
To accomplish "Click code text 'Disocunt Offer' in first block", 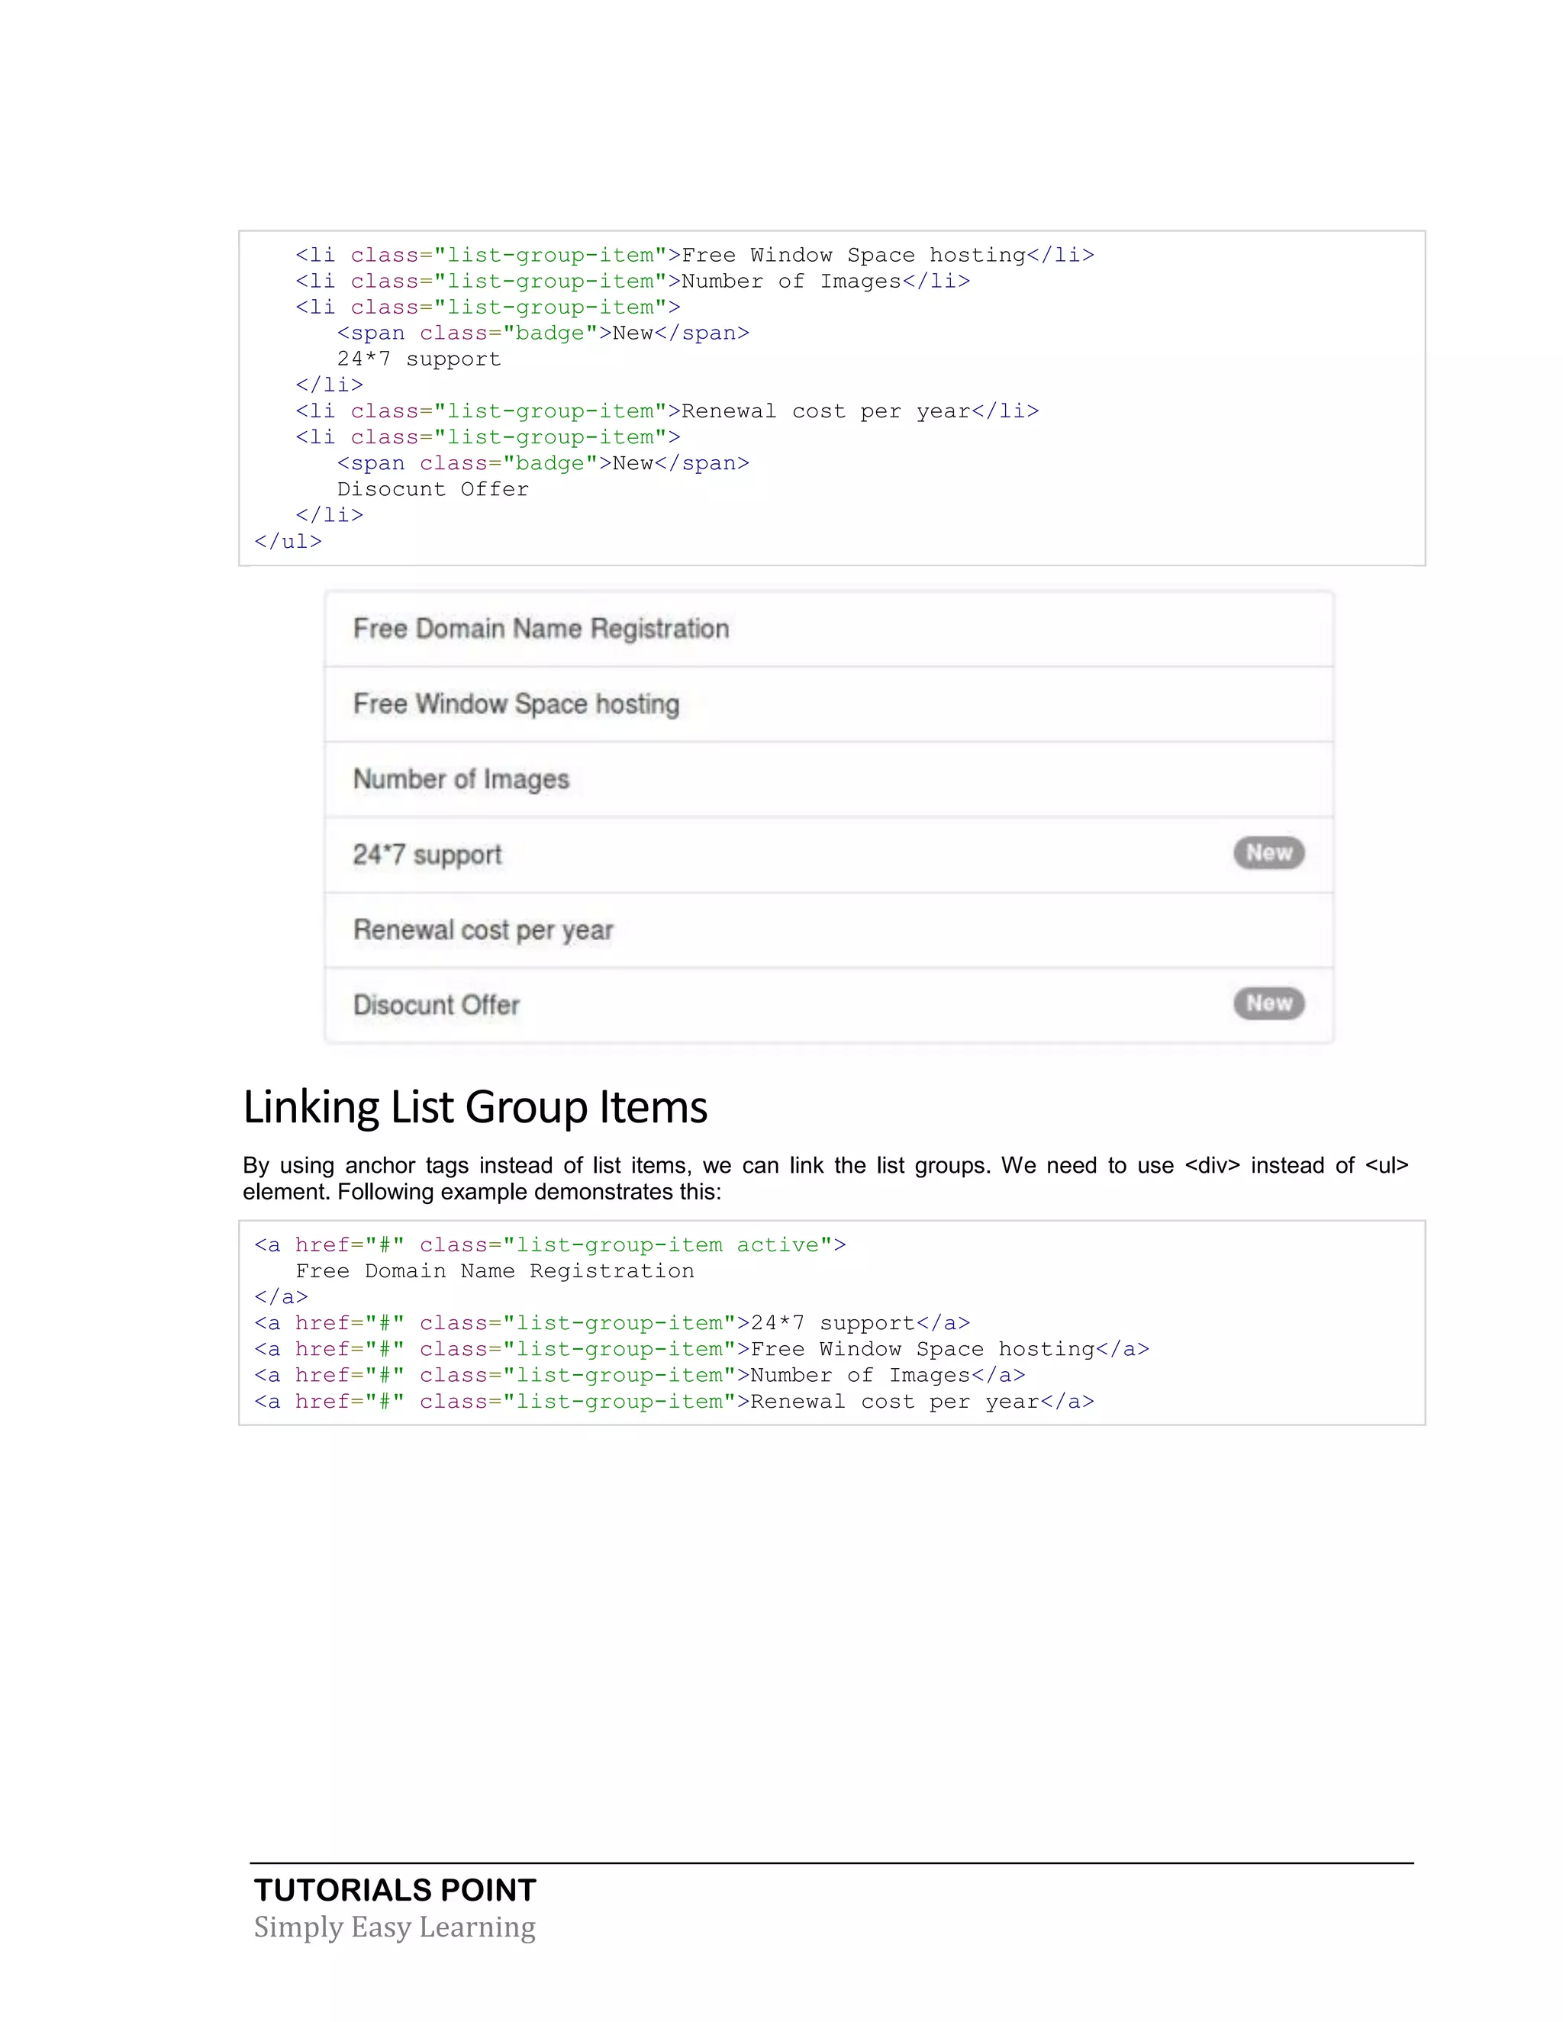I will 433,489.
